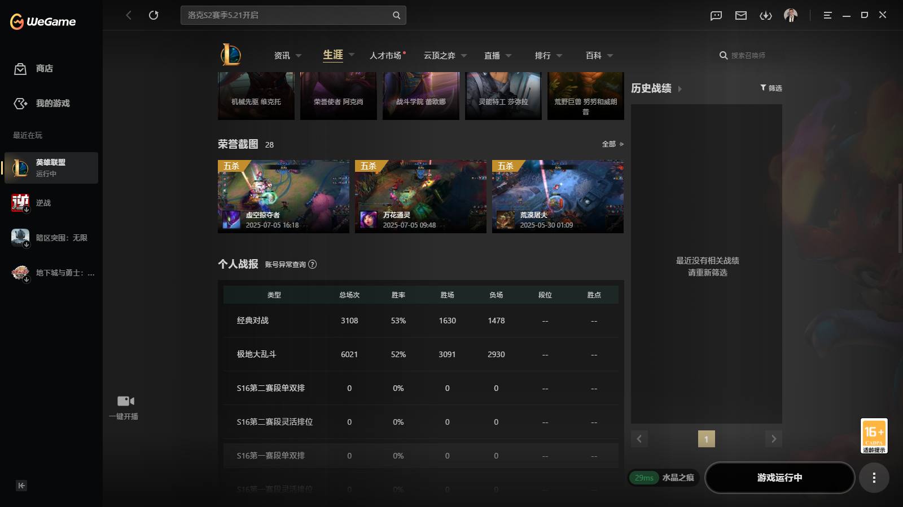Click the 胜率 column header
The height and width of the screenshot is (507, 903).
(x=398, y=295)
